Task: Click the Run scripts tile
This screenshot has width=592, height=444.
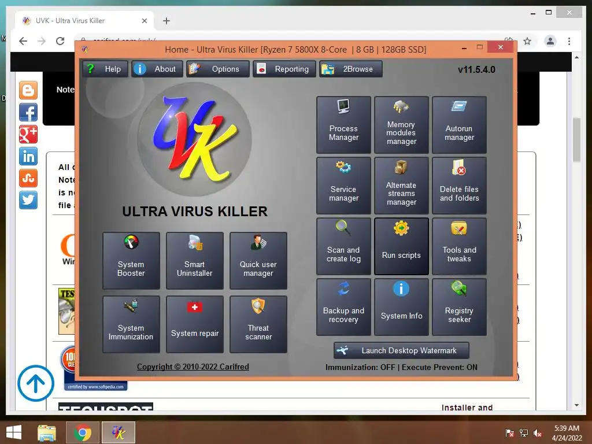Action: [401, 246]
